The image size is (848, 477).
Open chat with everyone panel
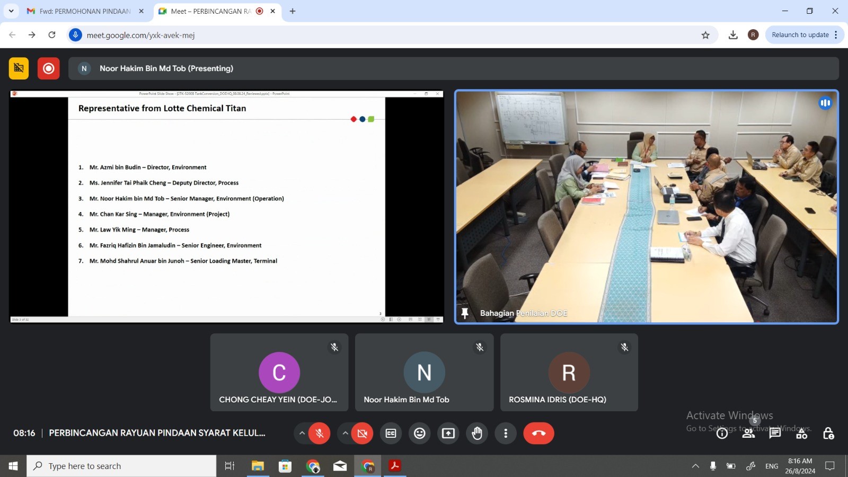(775, 434)
